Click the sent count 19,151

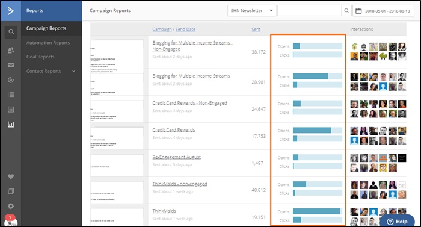pos(259,217)
